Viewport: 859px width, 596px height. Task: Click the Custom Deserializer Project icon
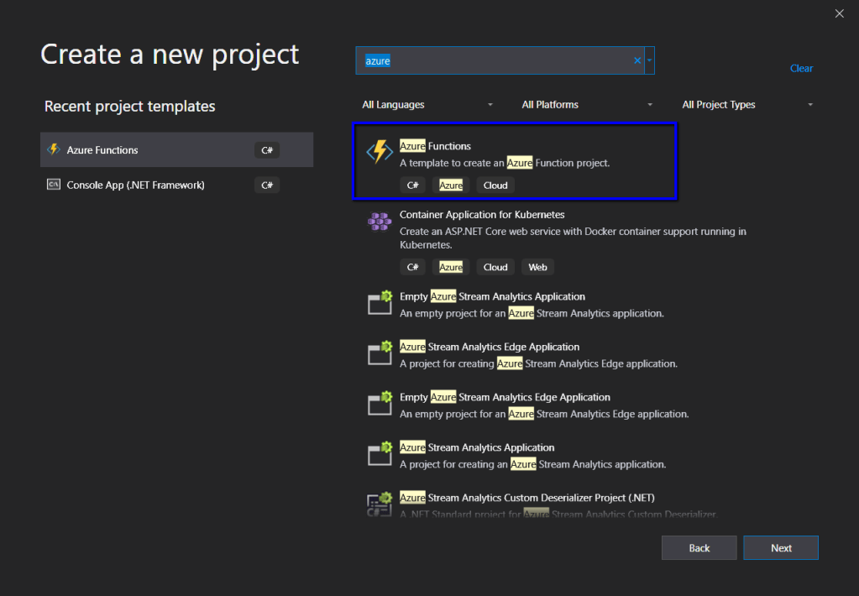coord(380,504)
